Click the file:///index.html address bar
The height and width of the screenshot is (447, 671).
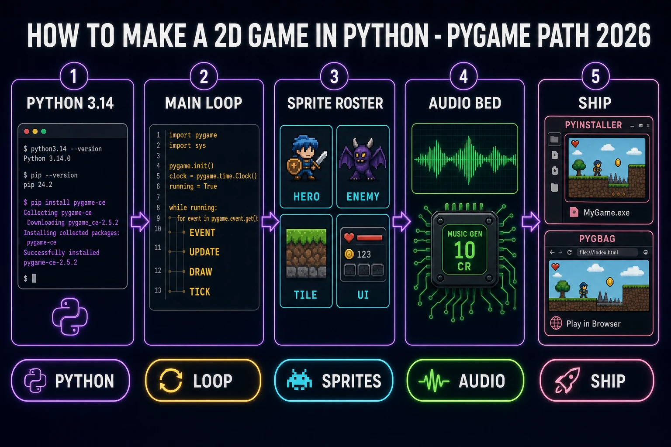coord(607,252)
